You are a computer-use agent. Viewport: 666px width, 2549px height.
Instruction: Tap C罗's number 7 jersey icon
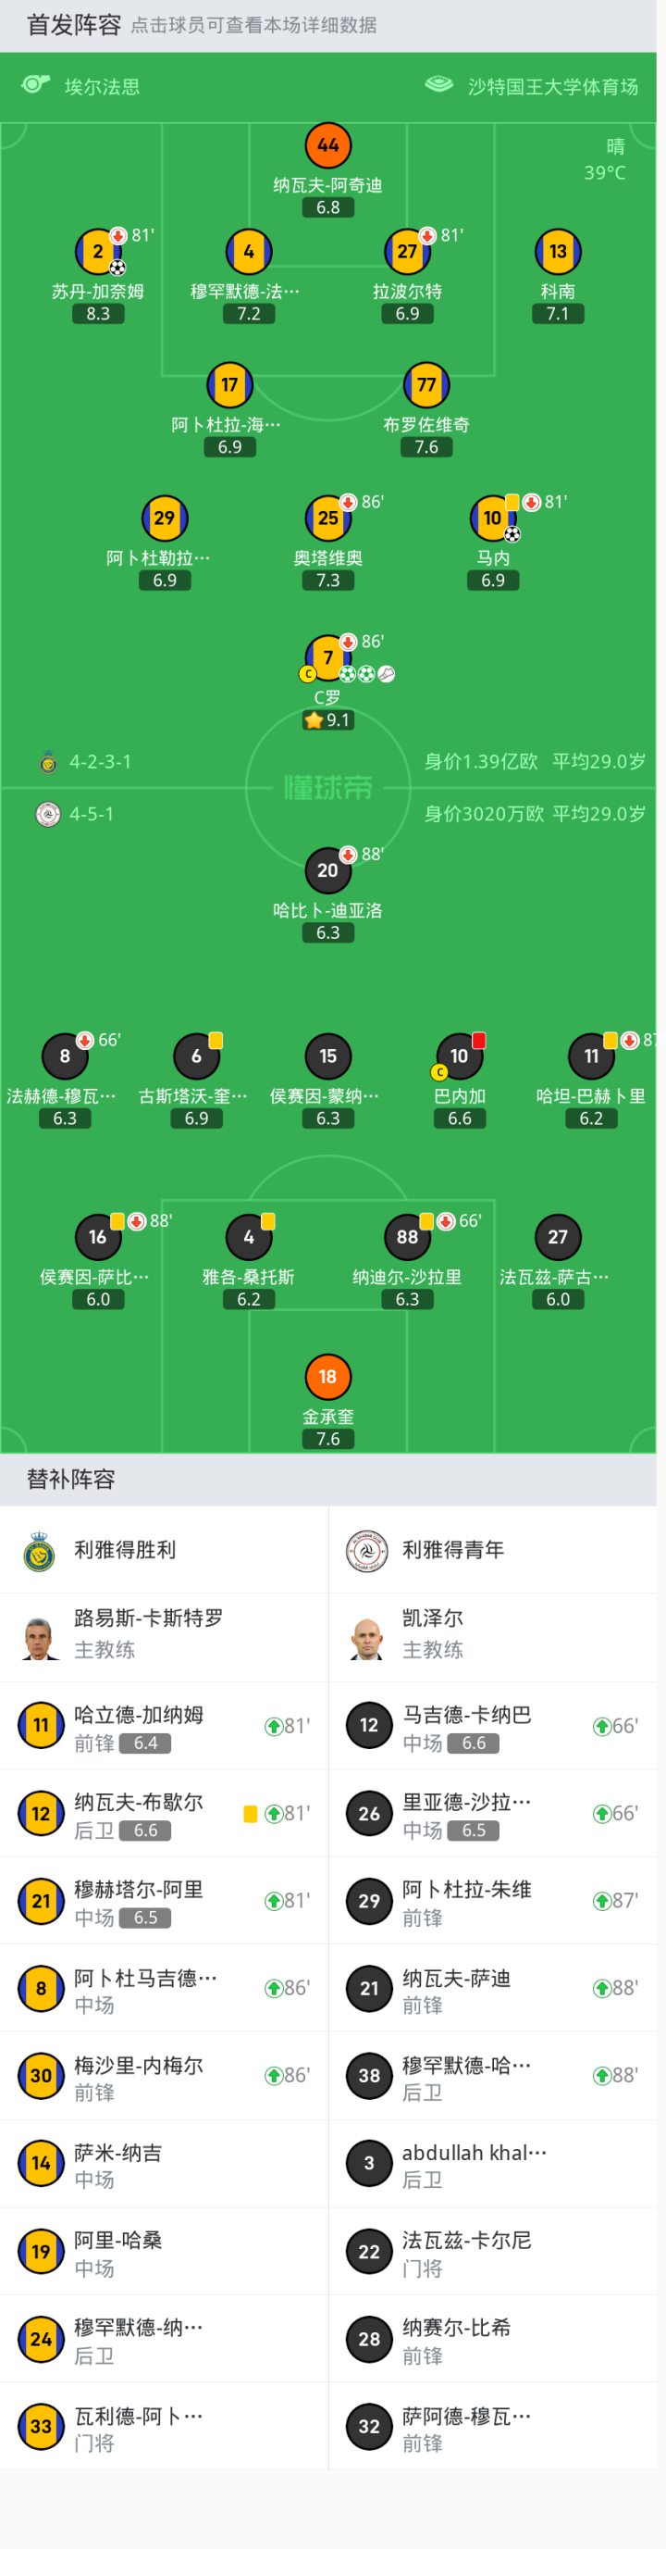pos(327,656)
